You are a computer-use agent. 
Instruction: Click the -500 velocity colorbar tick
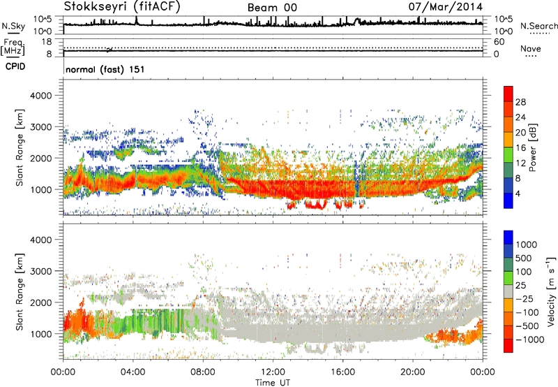pos(527,326)
